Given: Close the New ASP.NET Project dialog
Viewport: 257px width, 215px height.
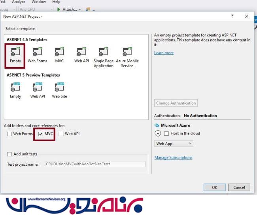Looking at the screenshot, I should coord(246,16).
